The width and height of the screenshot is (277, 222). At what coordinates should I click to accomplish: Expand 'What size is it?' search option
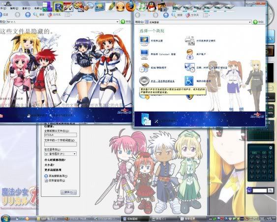click(49, 165)
